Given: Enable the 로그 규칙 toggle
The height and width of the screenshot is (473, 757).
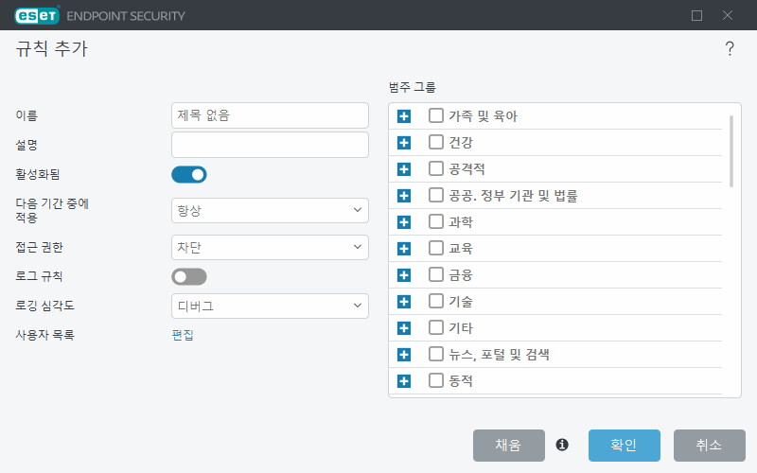Looking at the screenshot, I should [x=188, y=277].
